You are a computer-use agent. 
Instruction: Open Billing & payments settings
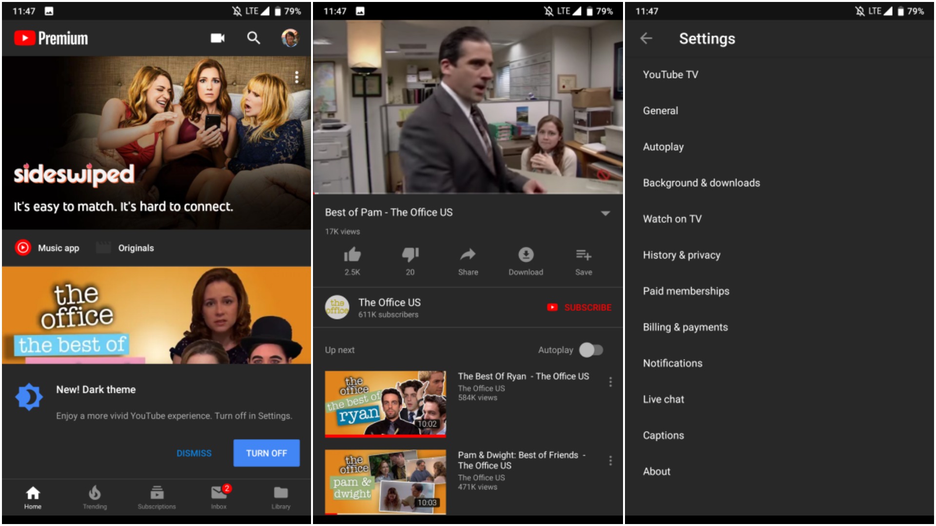coord(780,327)
